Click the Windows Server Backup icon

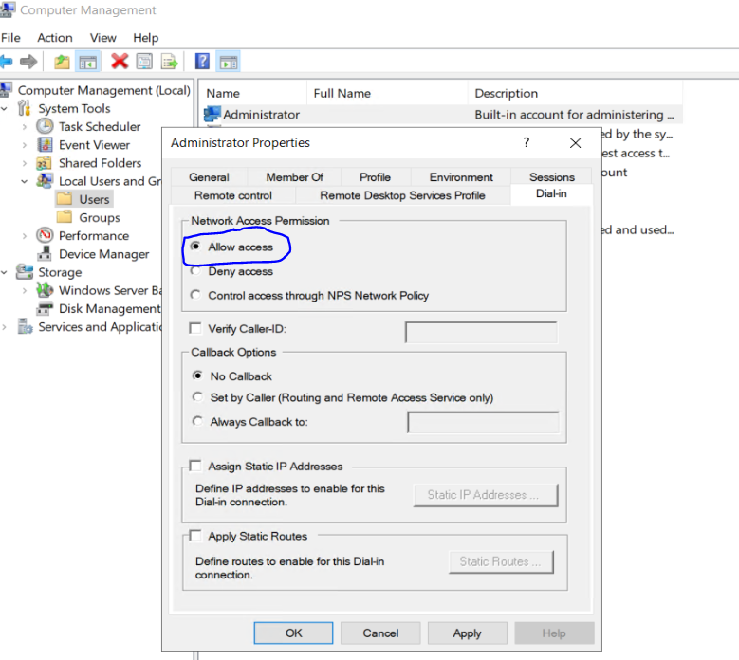pyautogui.click(x=45, y=290)
